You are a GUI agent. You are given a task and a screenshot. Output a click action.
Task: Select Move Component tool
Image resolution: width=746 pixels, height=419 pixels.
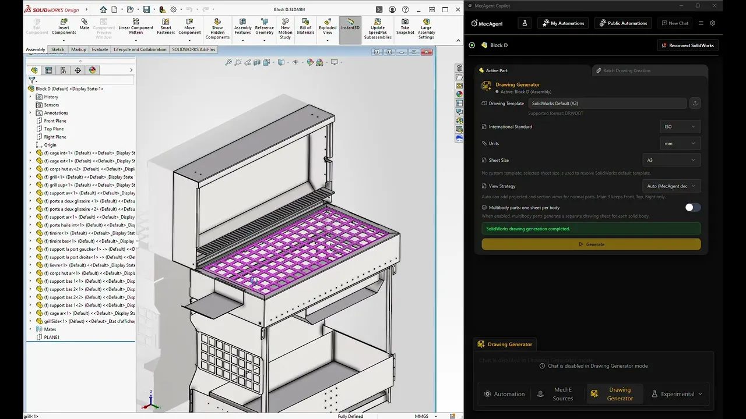pyautogui.click(x=189, y=27)
